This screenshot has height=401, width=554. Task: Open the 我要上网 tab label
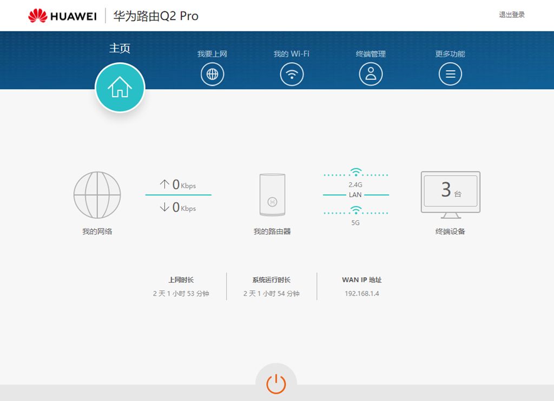212,54
